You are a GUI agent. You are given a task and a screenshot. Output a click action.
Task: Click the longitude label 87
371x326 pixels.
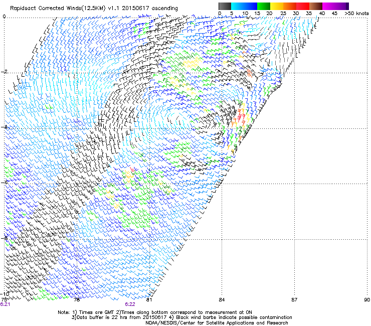click(x=294, y=299)
